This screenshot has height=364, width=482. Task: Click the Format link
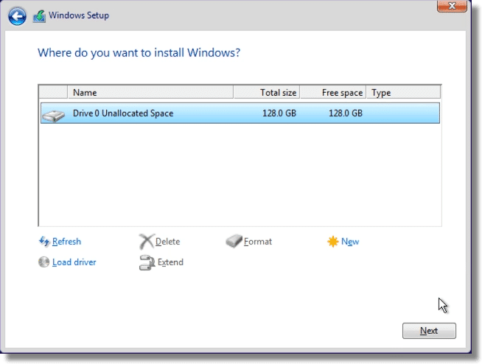[258, 242]
